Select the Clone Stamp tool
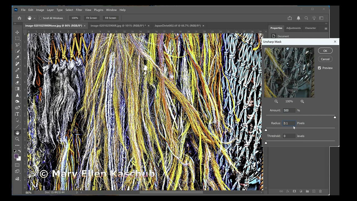This screenshot has height=201, width=357. (17, 76)
